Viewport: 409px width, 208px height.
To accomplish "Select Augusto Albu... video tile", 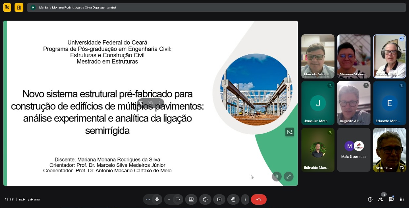I will click(354, 103).
